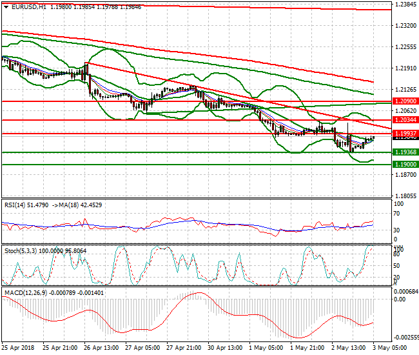This screenshot has height=355, width=419.
Task: Select the 1.19937 red price level label
Action: (x=405, y=133)
